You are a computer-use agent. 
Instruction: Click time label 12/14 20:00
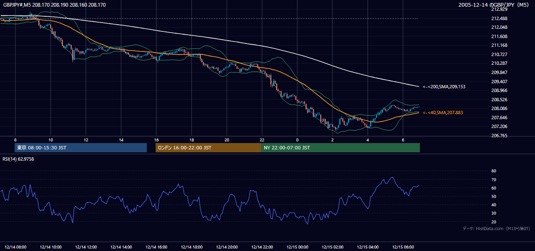(x=227, y=247)
